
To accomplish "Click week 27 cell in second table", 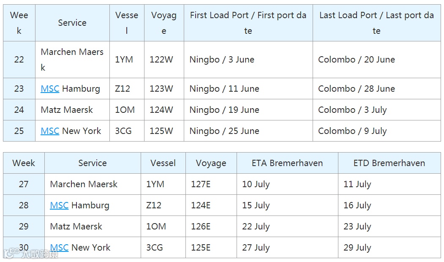I will (x=24, y=184).
